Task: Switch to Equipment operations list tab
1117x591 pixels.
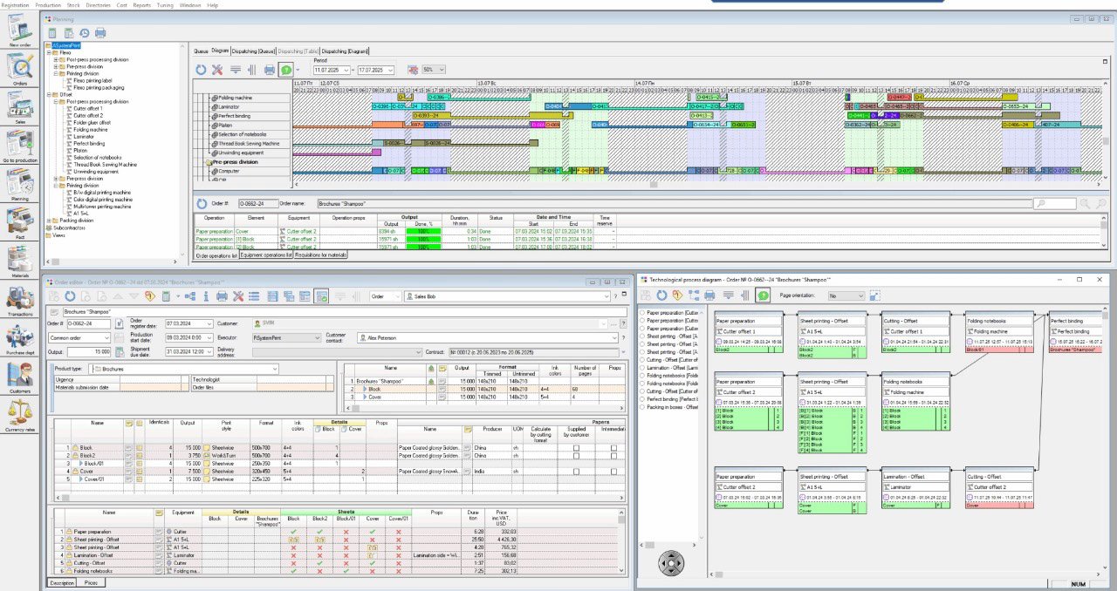Action: click(x=266, y=255)
